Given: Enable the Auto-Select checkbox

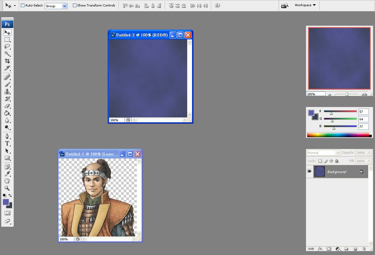Looking at the screenshot, I should [x=23, y=5].
